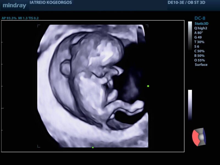Screen dimensions: 220x165
Task: Click the T 30% threshold parameter
Action: click(199, 42)
